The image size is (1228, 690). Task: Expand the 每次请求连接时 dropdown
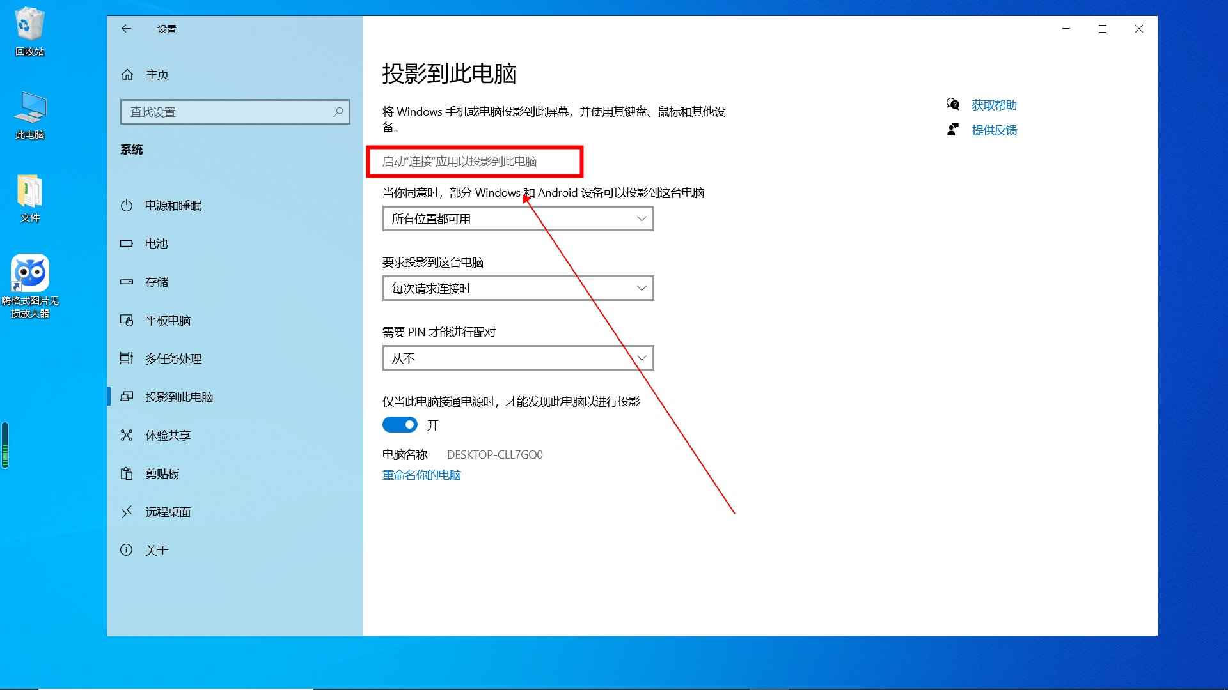tap(517, 288)
